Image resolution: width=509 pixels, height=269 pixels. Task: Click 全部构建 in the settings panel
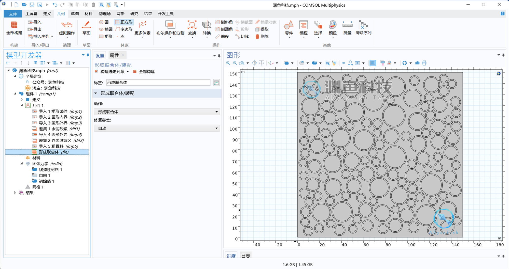coord(144,72)
